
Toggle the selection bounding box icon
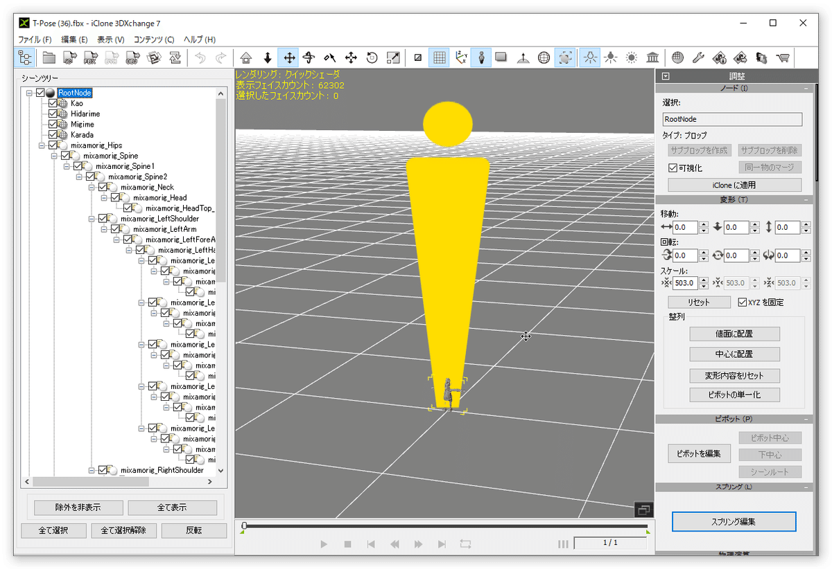point(565,58)
